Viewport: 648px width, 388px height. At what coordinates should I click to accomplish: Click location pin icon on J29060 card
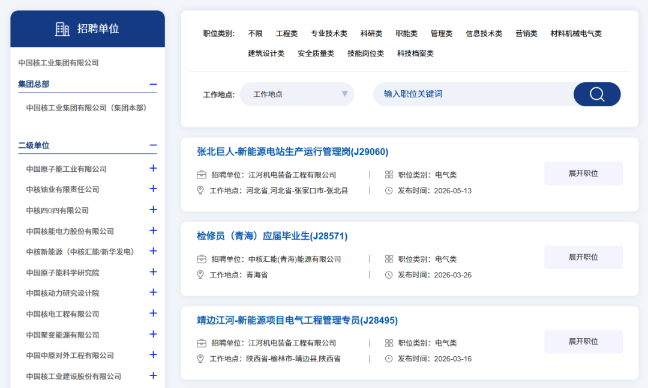pyautogui.click(x=200, y=190)
